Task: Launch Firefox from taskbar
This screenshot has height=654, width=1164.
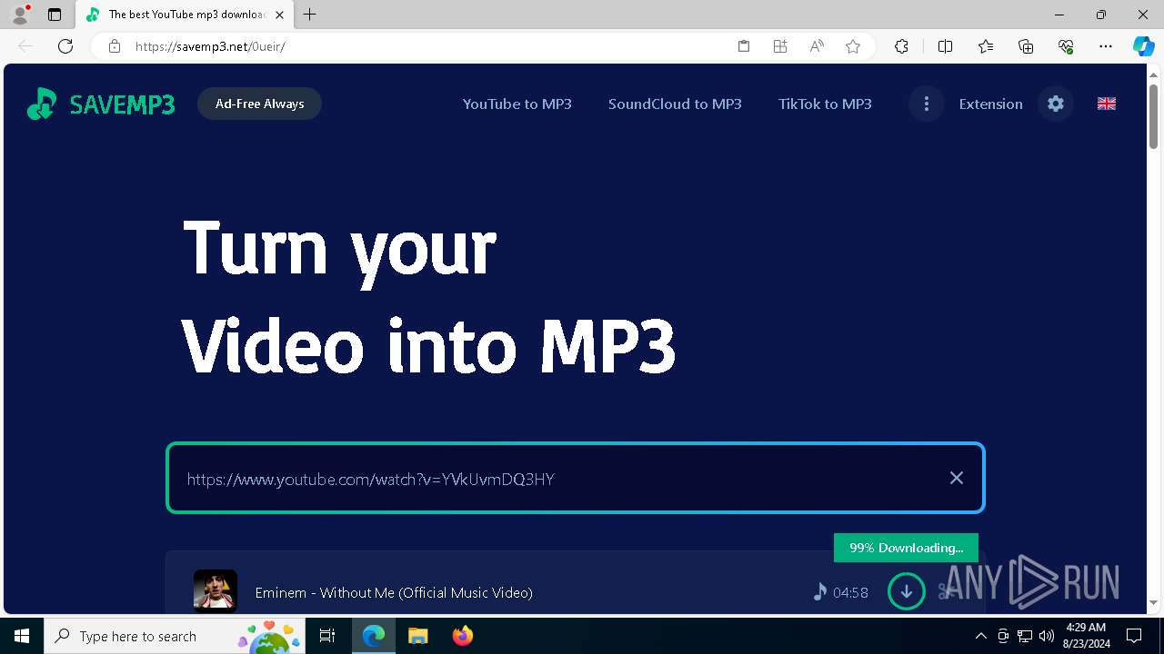Action: (x=463, y=636)
